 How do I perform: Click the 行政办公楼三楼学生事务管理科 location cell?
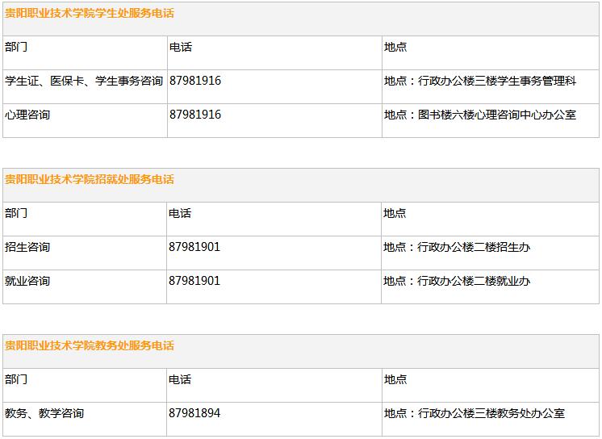[x=479, y=82]
